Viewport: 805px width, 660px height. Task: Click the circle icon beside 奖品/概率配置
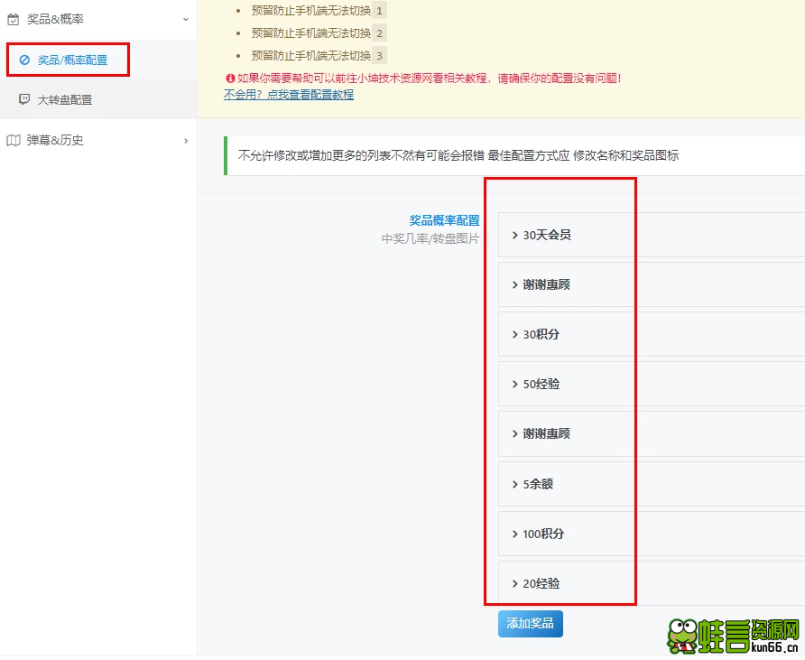click(24, 60)
